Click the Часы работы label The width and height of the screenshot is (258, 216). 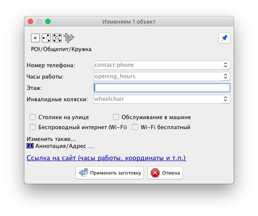(45, 77)
